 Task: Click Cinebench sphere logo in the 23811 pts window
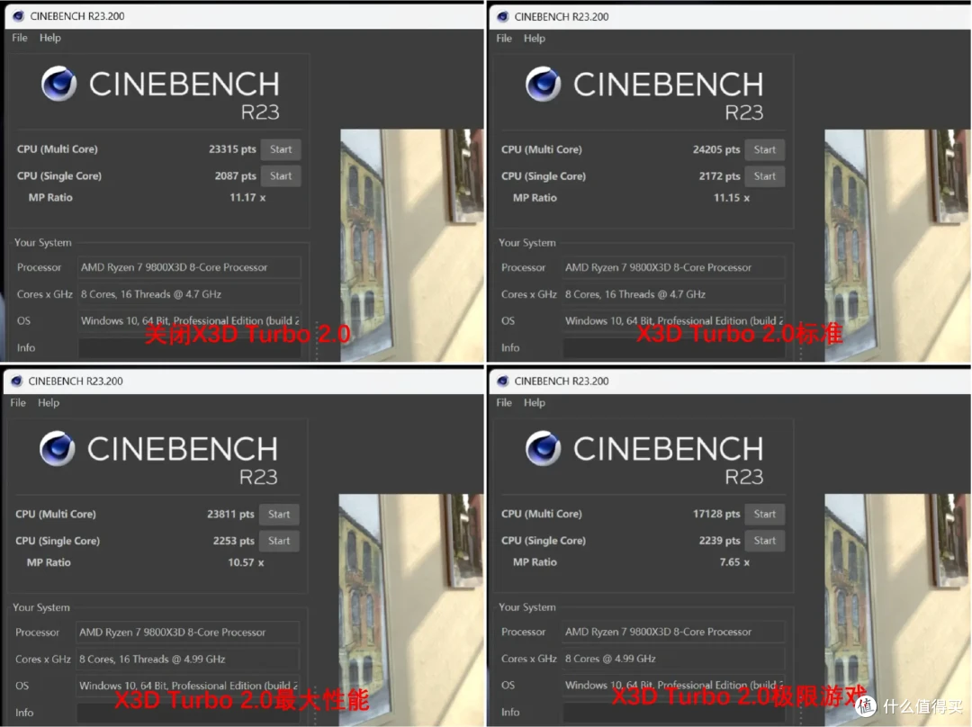pos(57,449)
